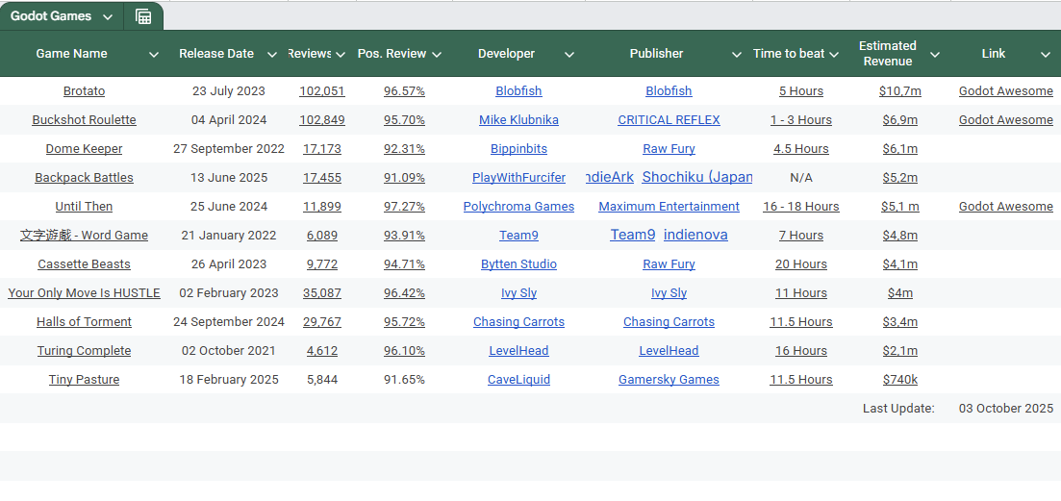The height and width of the screenshot is (501, 1061).
Task: Click the $5,1 m revenue for Until Then
Action: tap(900, 207)
